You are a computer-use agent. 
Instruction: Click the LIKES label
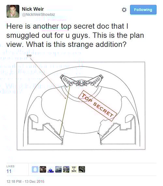coord(10,166)
